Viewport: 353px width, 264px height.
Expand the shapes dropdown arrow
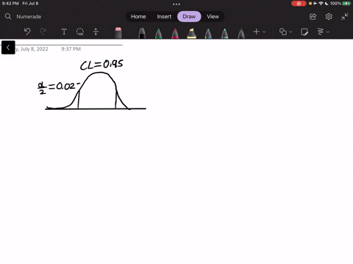tap(290, 32)
